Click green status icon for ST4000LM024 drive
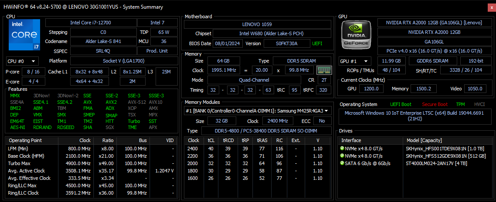496x202 pixels. point(342,163)
